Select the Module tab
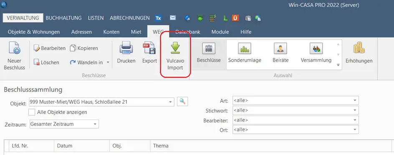 (220, 32)
